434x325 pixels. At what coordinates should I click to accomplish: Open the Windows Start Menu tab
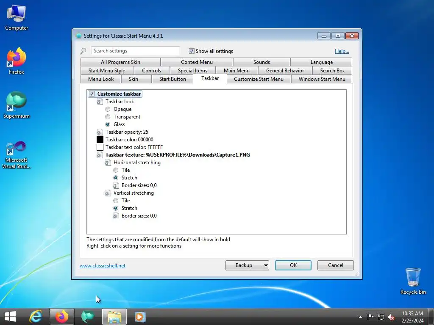[322, 79]
